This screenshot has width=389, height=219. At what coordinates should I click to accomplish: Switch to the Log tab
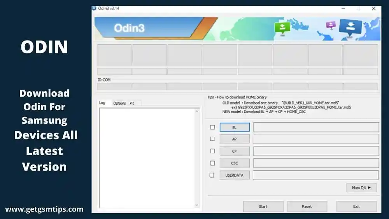click(x=102, y=103)
